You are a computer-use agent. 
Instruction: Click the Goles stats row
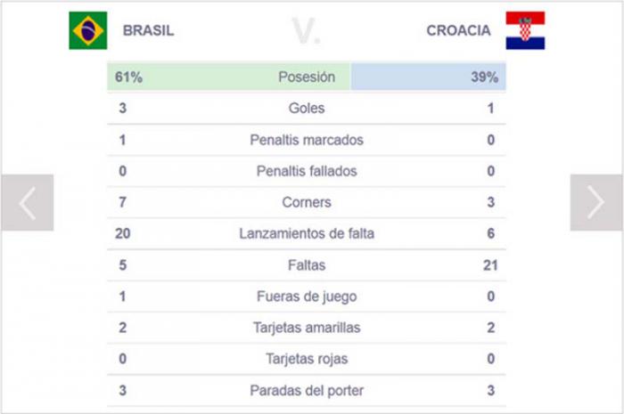click(307, 108)
